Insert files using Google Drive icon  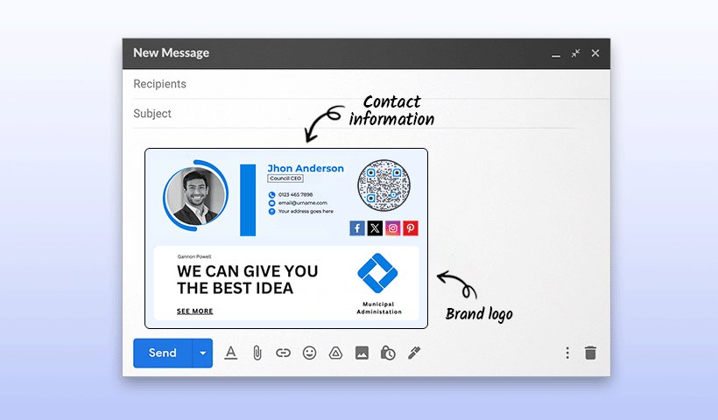pyautogui.click(x=335, y=353)
